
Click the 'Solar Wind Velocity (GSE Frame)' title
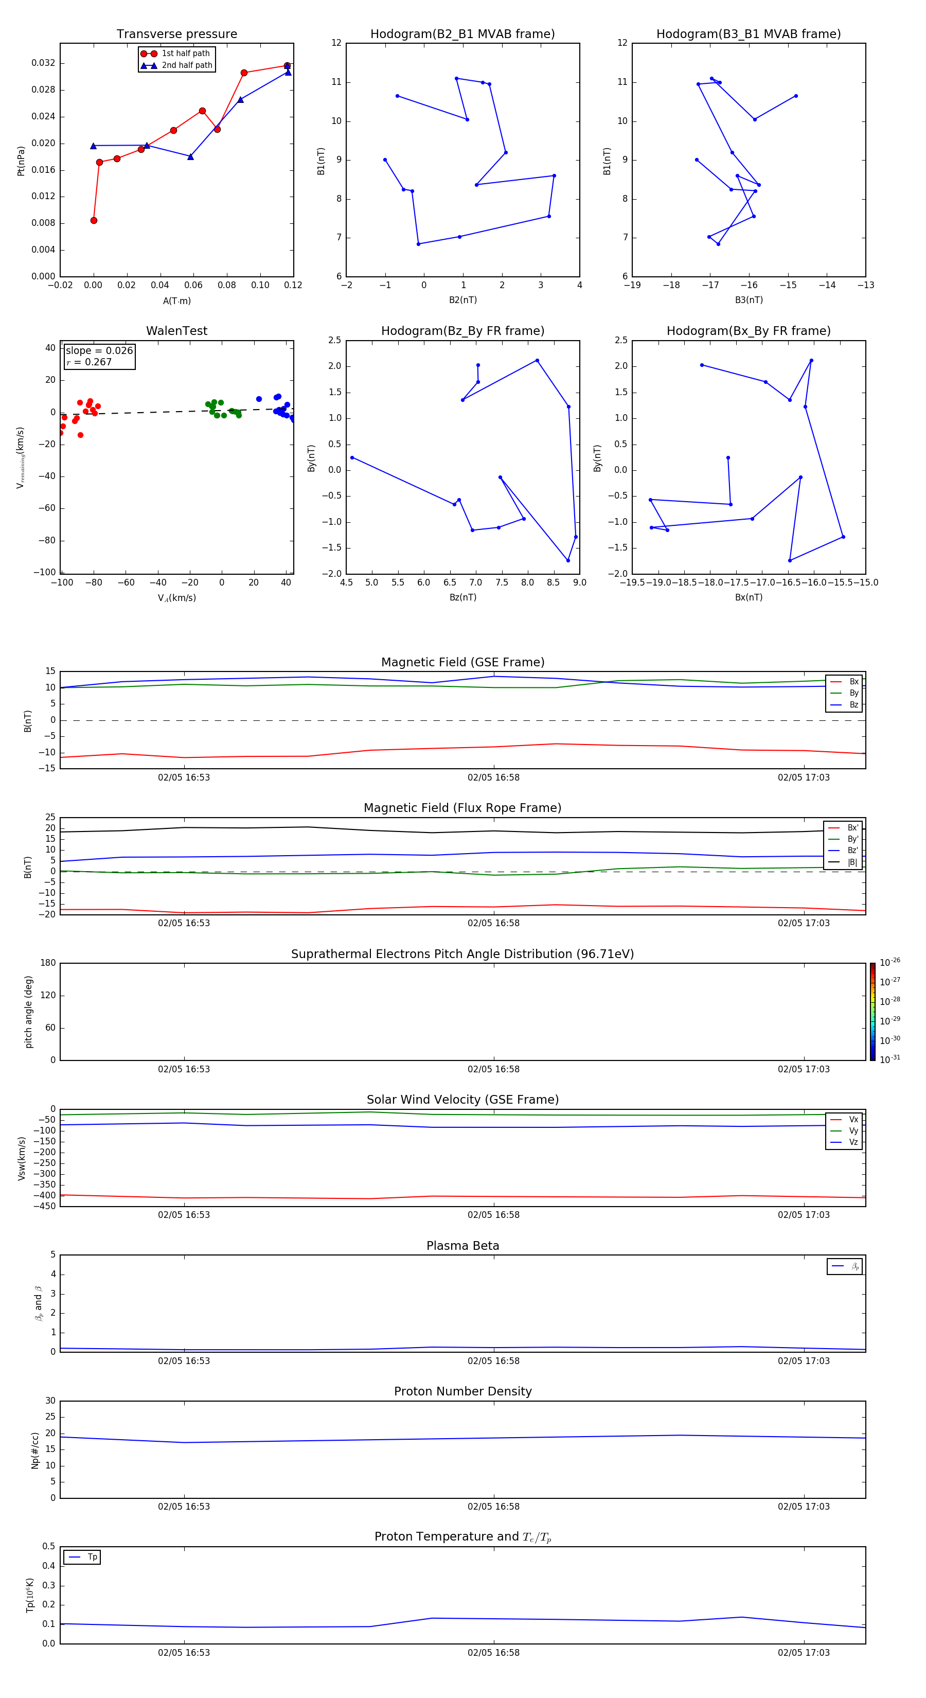[462, 1100]
